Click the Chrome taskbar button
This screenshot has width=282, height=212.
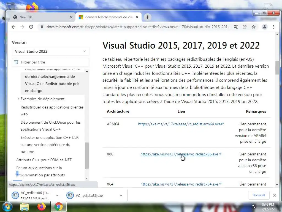click(59, 206)
